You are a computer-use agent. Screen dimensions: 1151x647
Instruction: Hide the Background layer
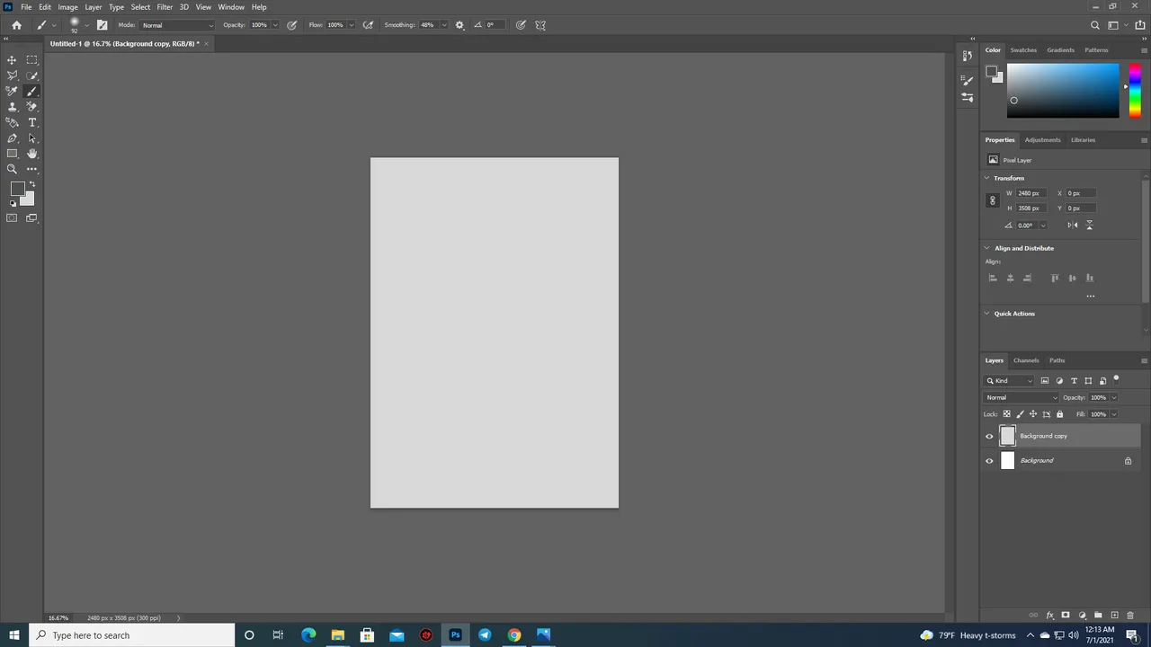coord(989,461)
